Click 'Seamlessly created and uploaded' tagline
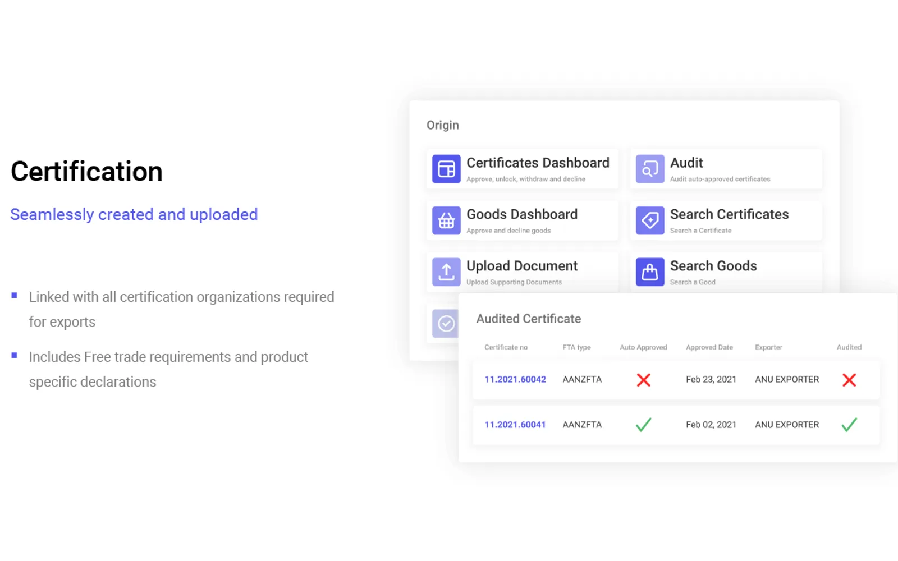 click(134, 215)
